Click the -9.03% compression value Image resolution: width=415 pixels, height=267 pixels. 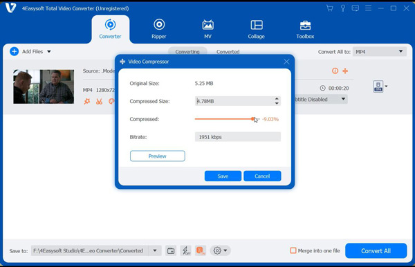point(270,119)
